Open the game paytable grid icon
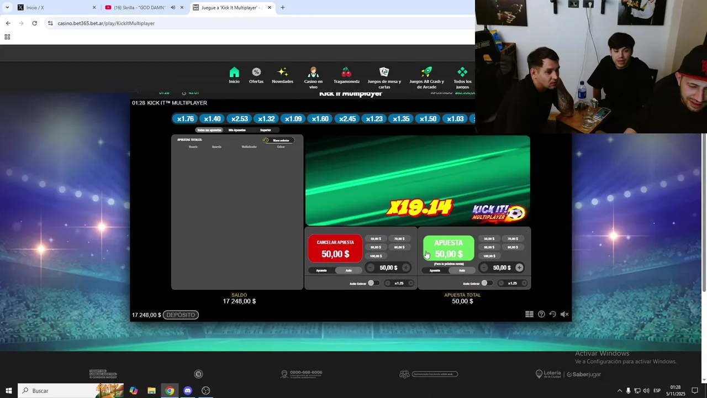This screenshot has width=707, height=398. [529, 314]
